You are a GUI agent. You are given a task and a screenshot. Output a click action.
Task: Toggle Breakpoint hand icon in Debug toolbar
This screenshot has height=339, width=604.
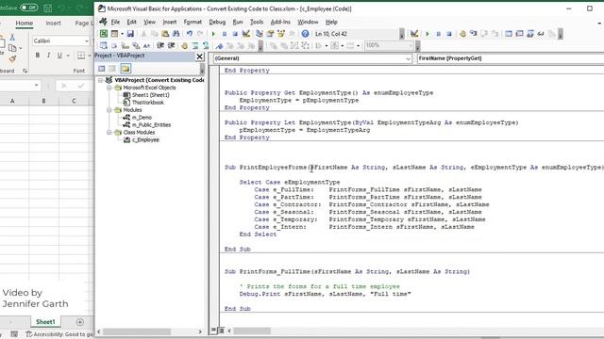click(462, 34)
